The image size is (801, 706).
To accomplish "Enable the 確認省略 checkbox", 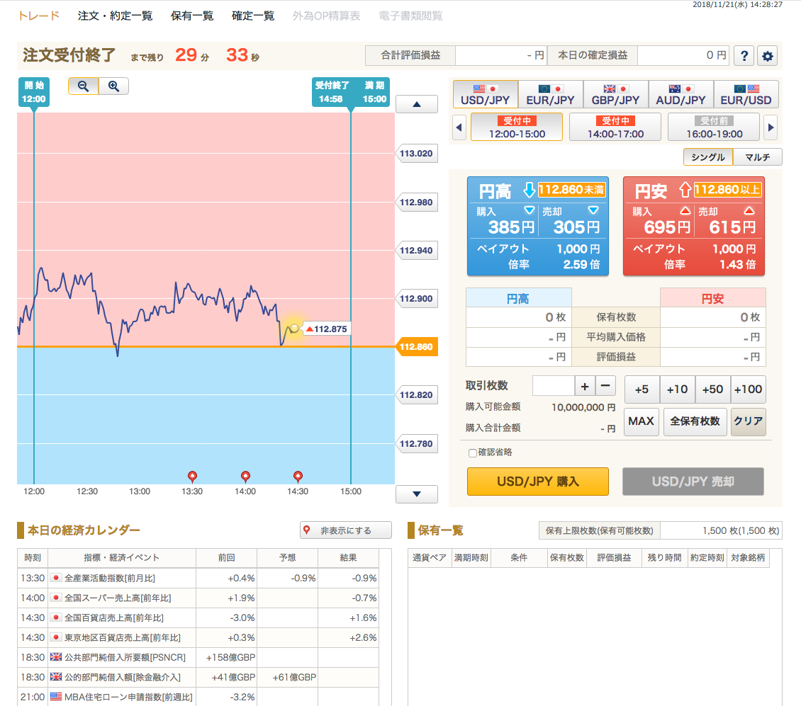I will pos(473,452).
